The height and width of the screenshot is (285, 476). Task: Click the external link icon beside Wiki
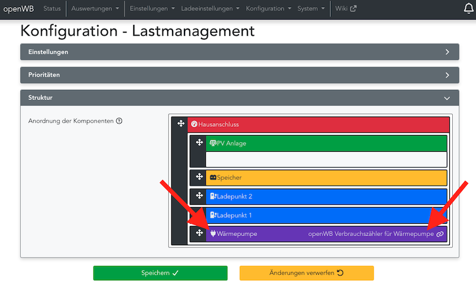(x=353, y=8)
